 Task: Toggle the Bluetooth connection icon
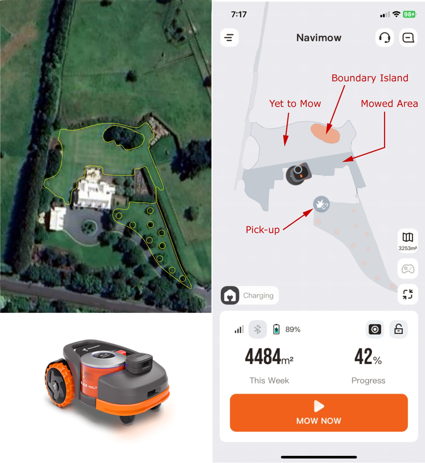(x=257, y=329)
